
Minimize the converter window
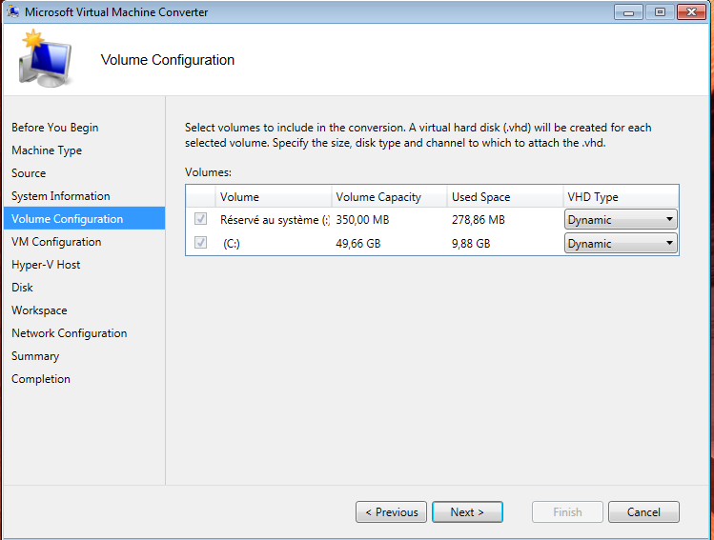(x=629, y=12)
